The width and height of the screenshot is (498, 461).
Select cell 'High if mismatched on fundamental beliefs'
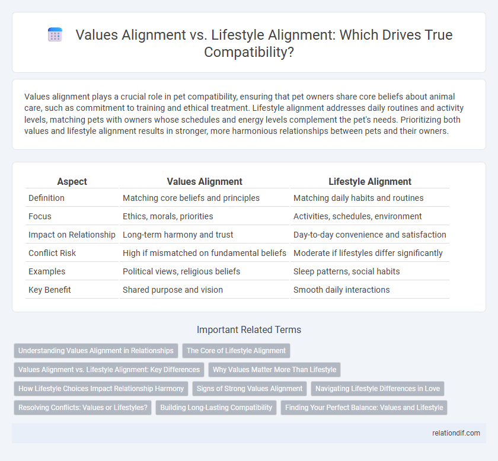205,253
